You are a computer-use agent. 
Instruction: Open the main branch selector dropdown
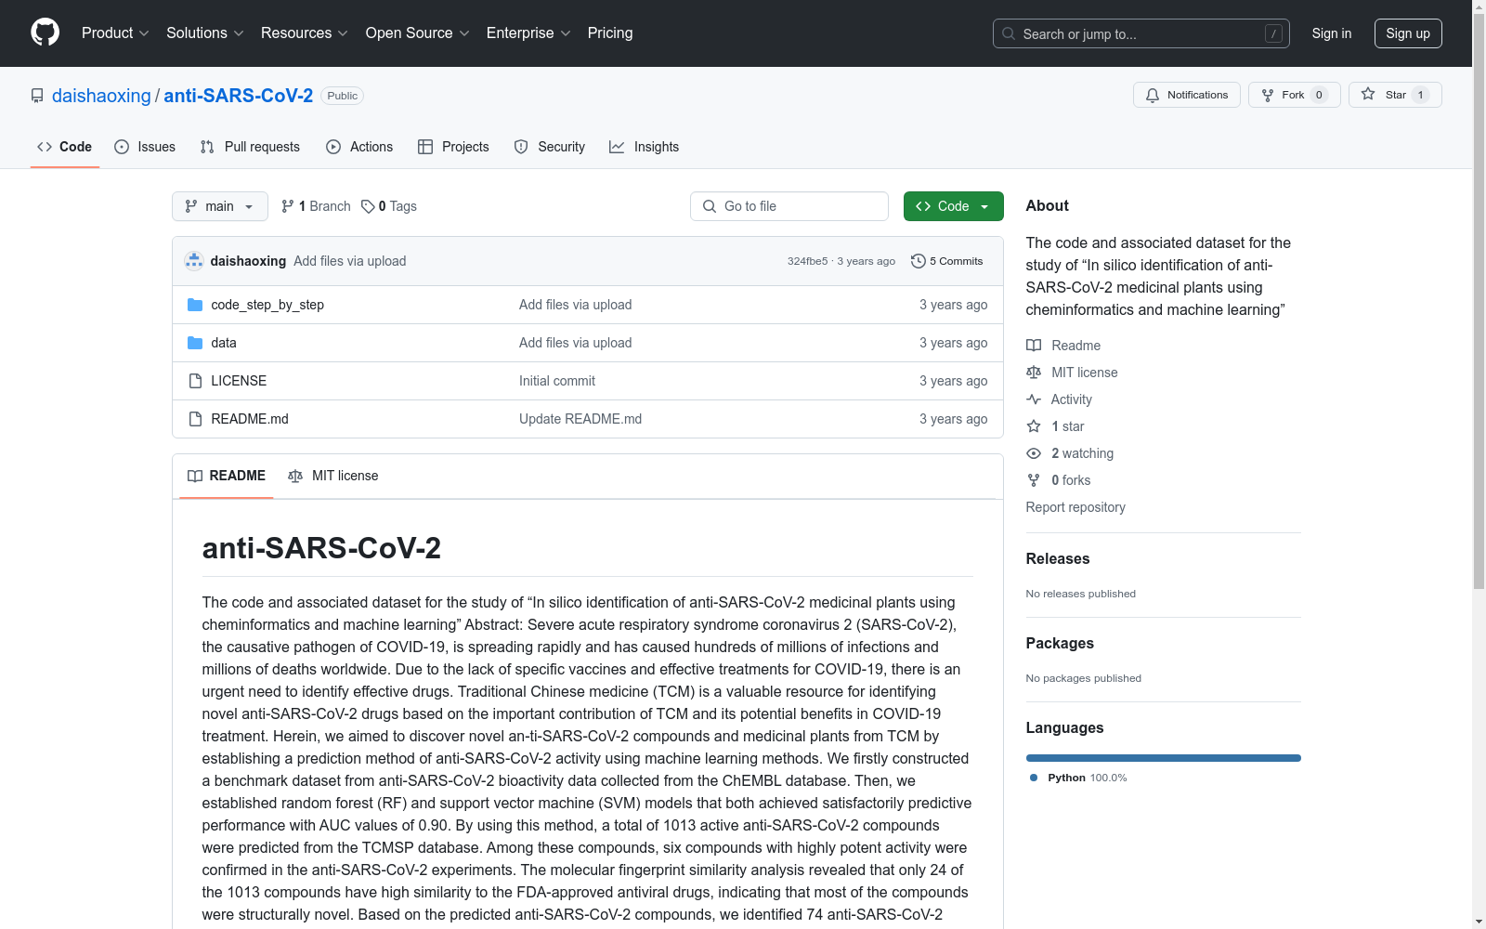click(x=220, y=206)
